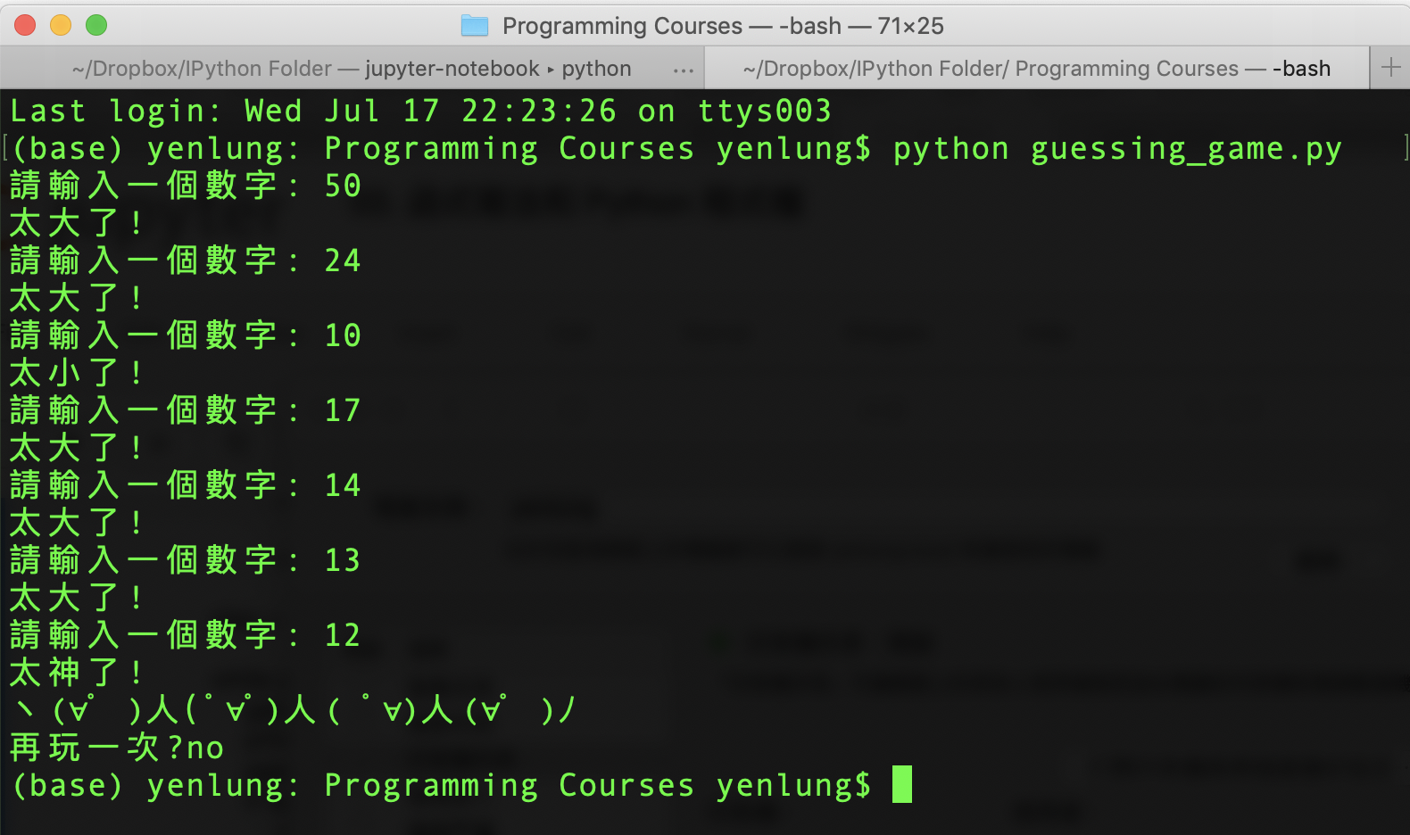This screenshot has width=1410, height=835.
Task: Click the folder icon in the title bar
Action: click(x=475, y=26)
